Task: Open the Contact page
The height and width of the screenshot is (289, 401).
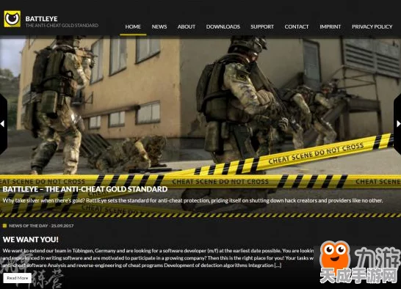Action: pos(297,26)
